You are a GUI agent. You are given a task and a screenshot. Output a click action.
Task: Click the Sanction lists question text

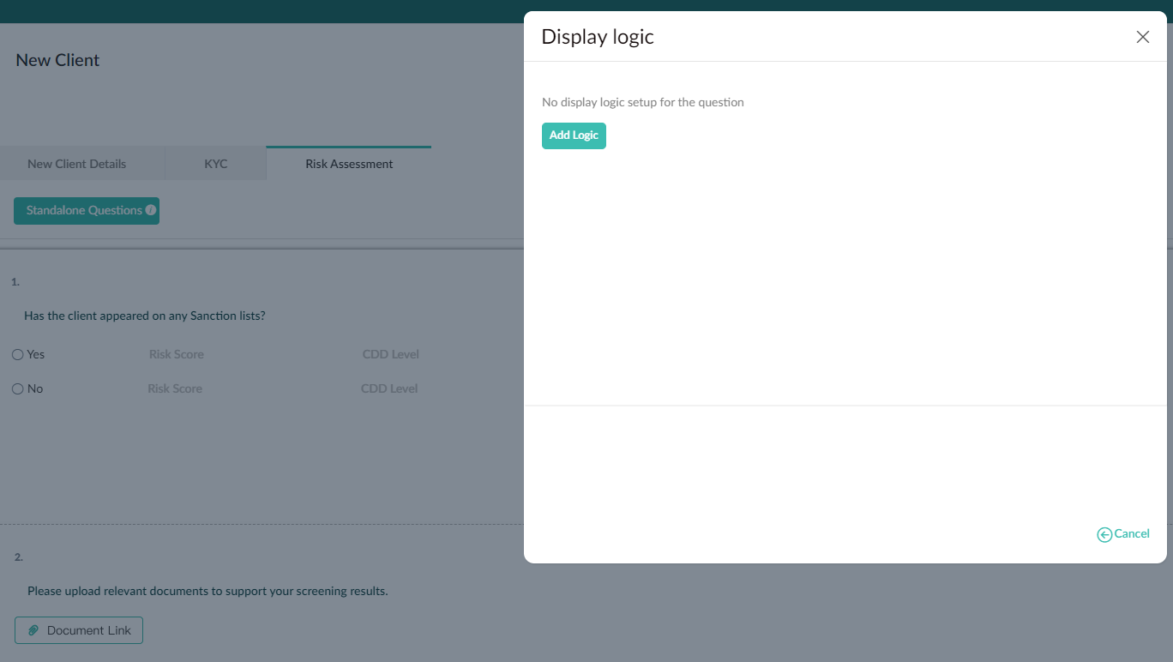(145, 316)
